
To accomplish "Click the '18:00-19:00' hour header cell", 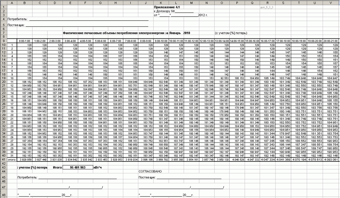I will [299, 41].
